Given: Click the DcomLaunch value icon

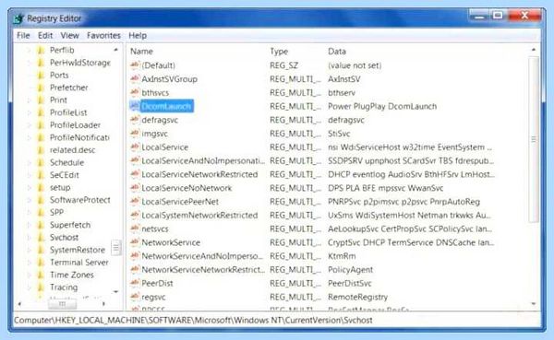Looking at the screenshot, I should pyautogui.click(x=134, y=106).
